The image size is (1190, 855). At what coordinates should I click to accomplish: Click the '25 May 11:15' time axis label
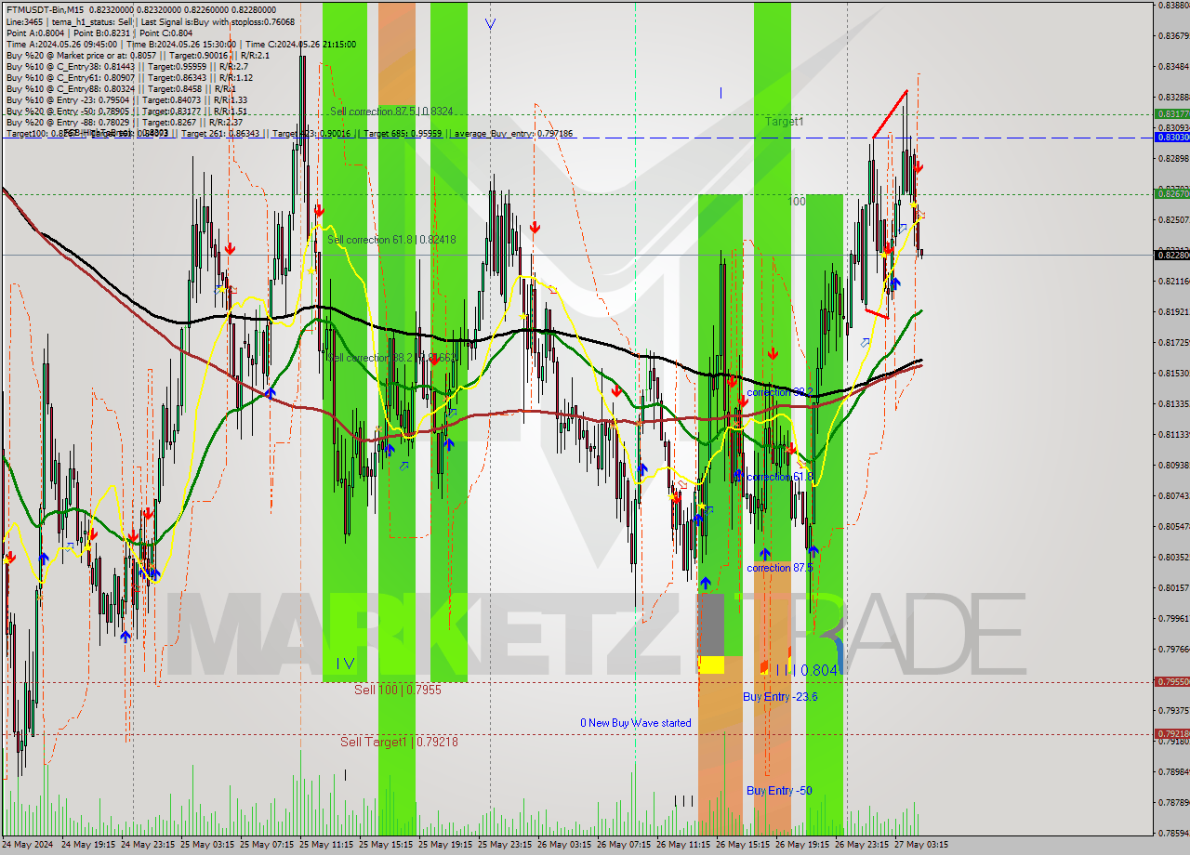click(328, 845)
